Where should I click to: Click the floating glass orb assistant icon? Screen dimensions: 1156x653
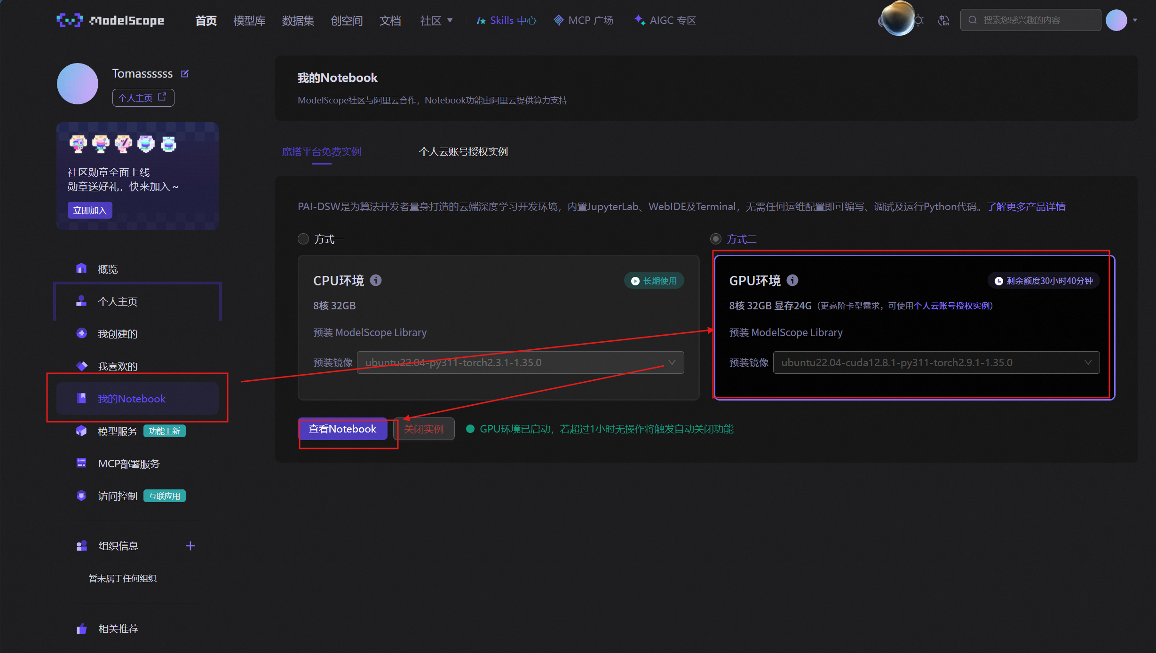coord(897,19)
